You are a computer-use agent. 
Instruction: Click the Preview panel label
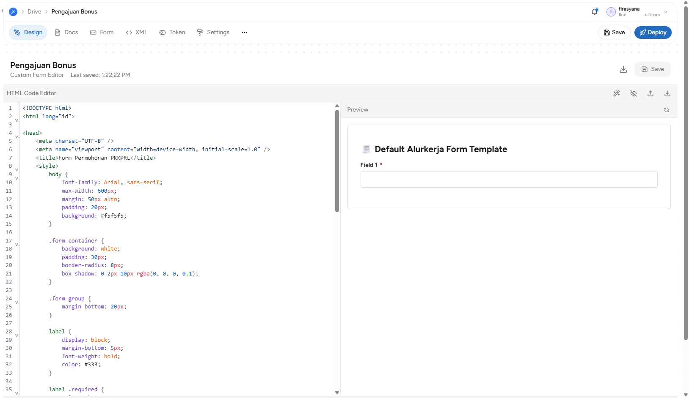tap(358, 110)
